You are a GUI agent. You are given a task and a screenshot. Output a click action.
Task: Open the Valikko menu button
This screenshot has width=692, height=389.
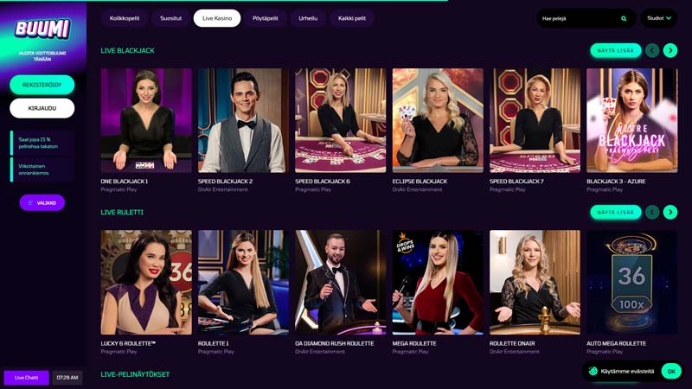tap(42, 203)
